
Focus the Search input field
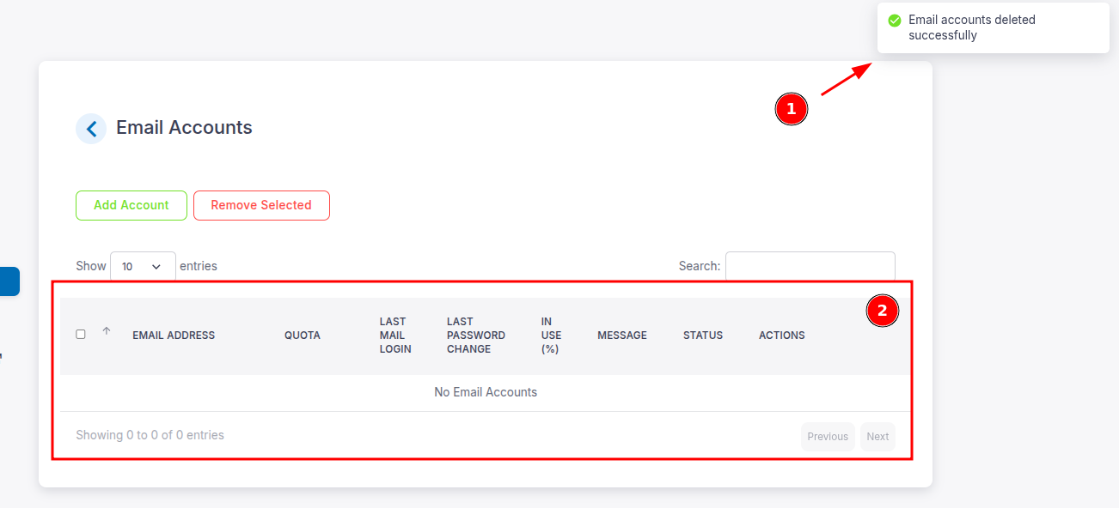click(810, 266)
